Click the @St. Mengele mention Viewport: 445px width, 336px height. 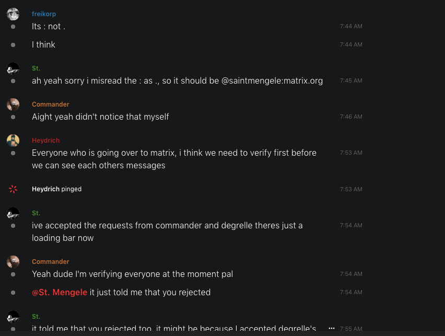click(60, 292)
